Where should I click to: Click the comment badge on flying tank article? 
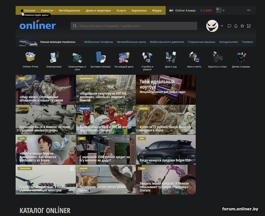(x=72, y=169)
